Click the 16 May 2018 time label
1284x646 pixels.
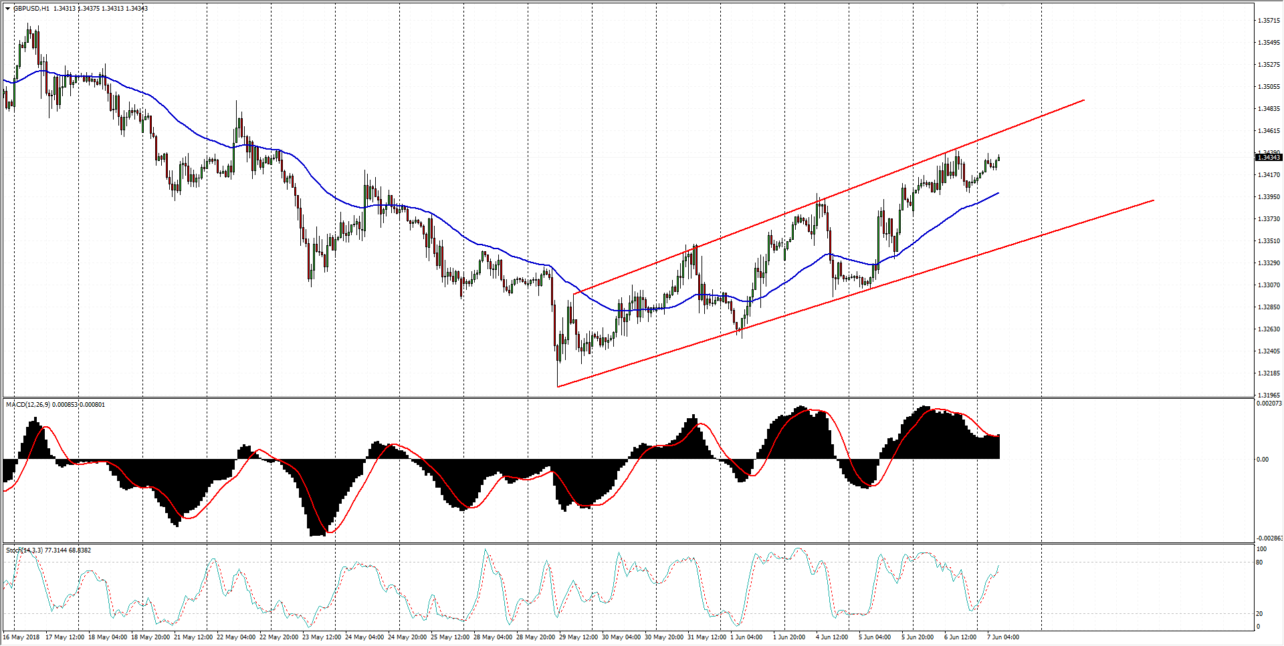pyautogui.click(x=22, y=637)
